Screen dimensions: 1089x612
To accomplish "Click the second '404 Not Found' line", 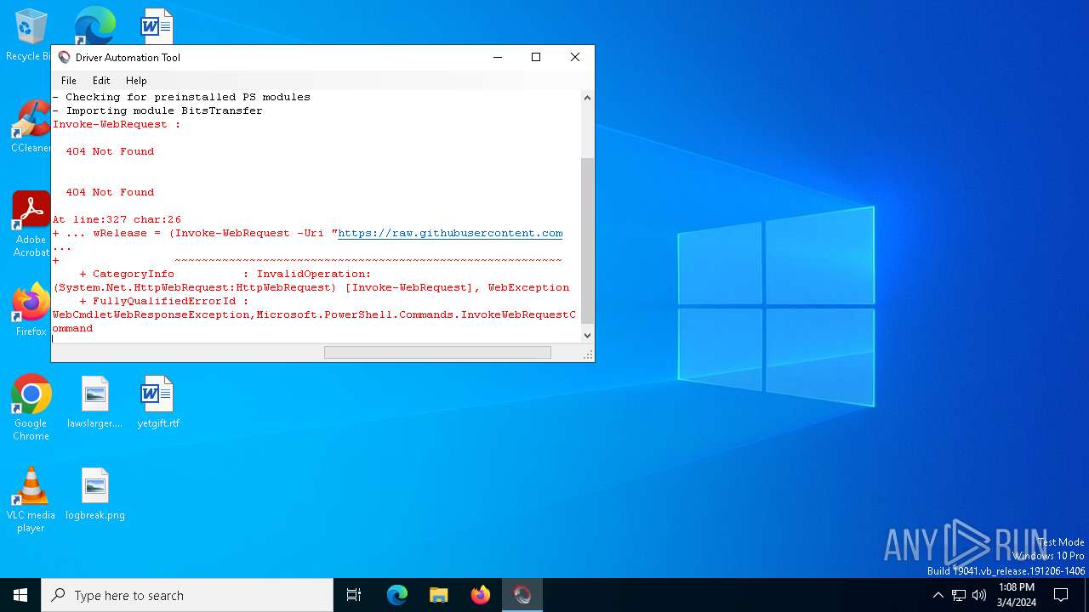I will 110,192.
